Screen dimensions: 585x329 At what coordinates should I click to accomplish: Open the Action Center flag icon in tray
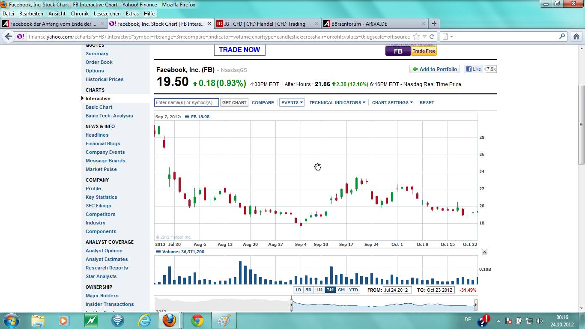click(509, 320)
